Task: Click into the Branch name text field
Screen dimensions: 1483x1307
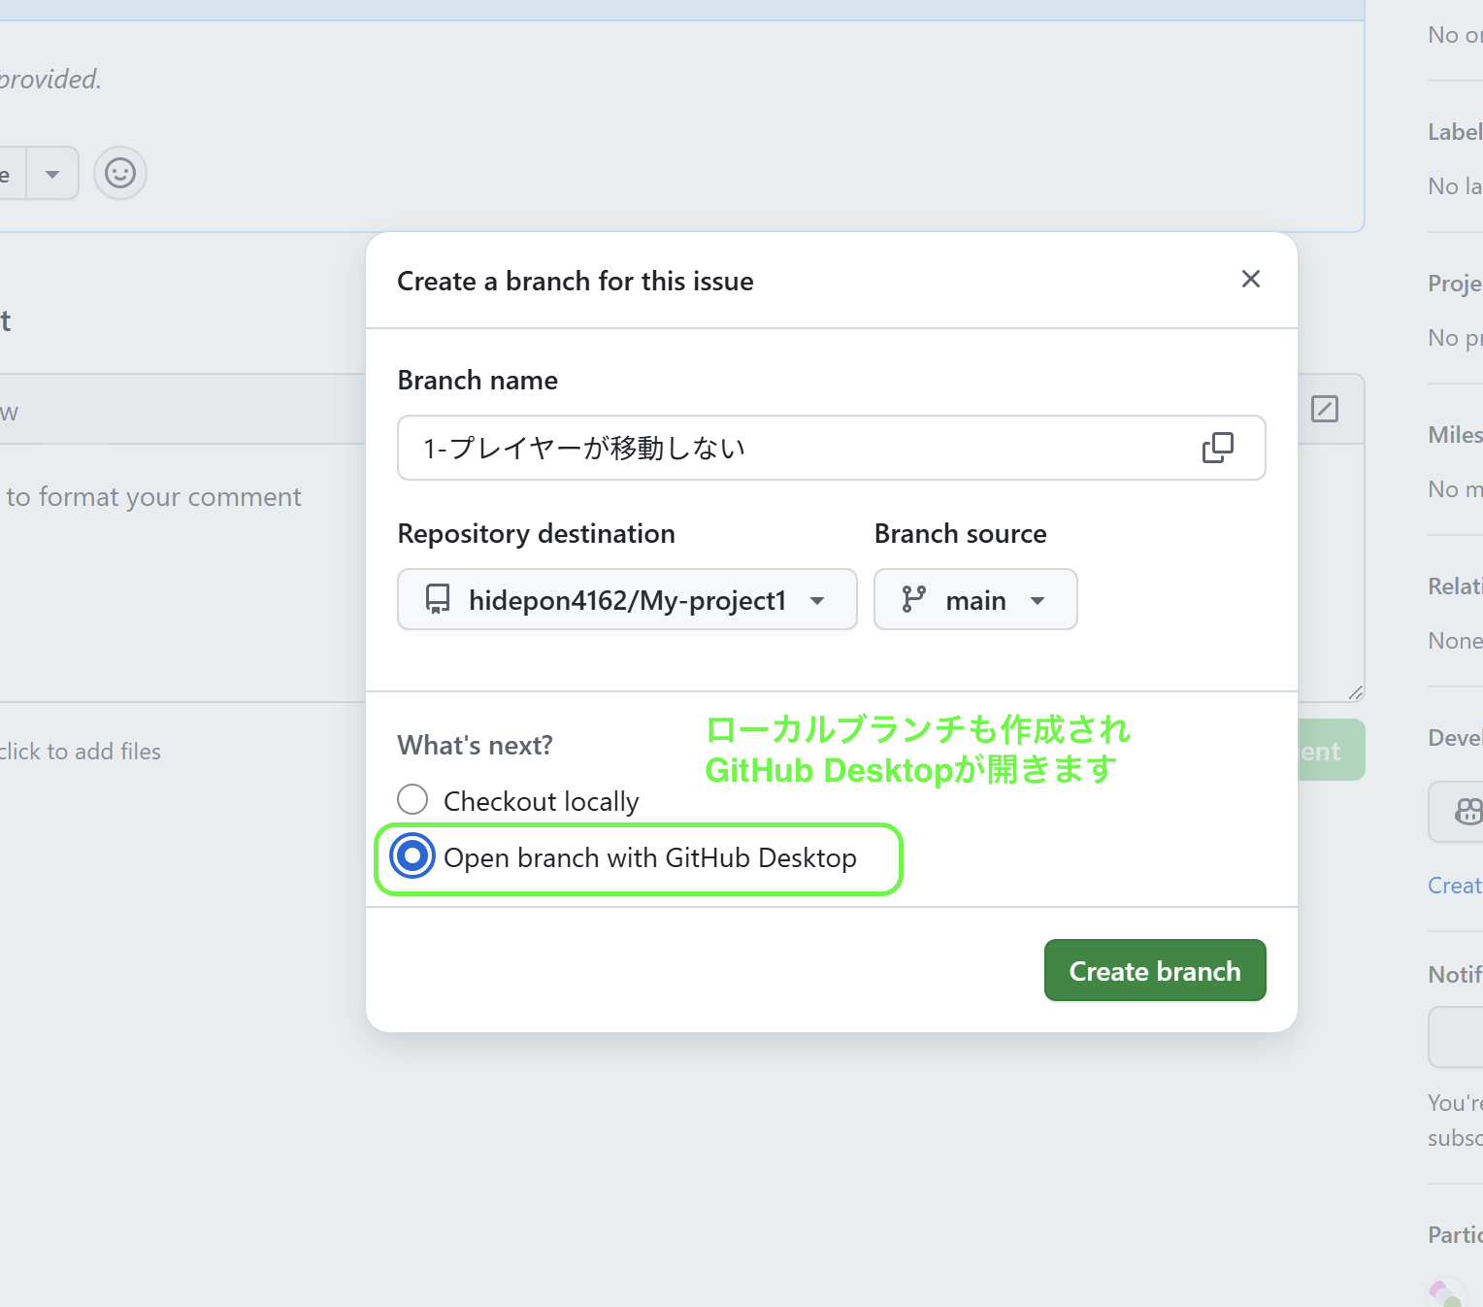Action: [x=796, y=448]
